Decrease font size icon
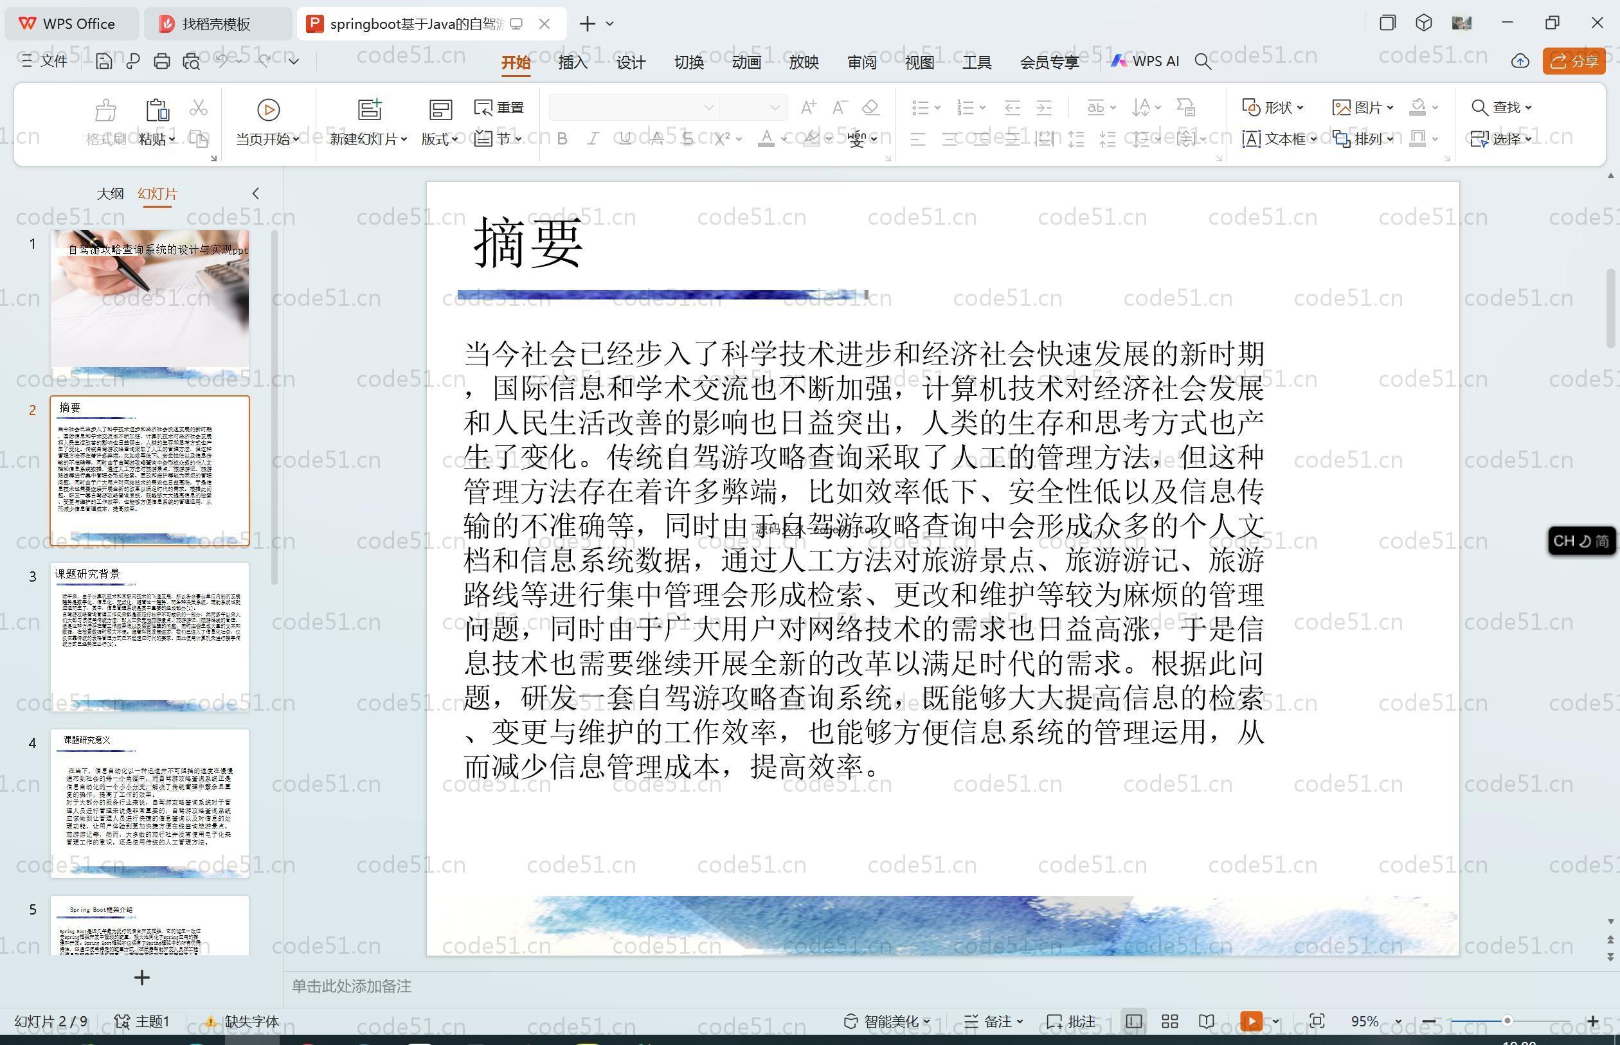Image resolution: width=1620 pixels, height=1045 pixels. click(840, 107)
